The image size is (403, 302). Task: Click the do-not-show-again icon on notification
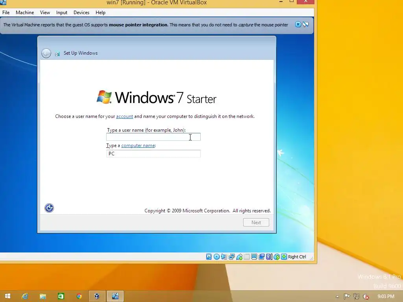pyautogui.click(x=305, y=24)
